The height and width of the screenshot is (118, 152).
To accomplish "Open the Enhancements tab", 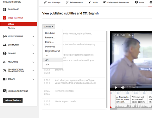I will 74,3.
